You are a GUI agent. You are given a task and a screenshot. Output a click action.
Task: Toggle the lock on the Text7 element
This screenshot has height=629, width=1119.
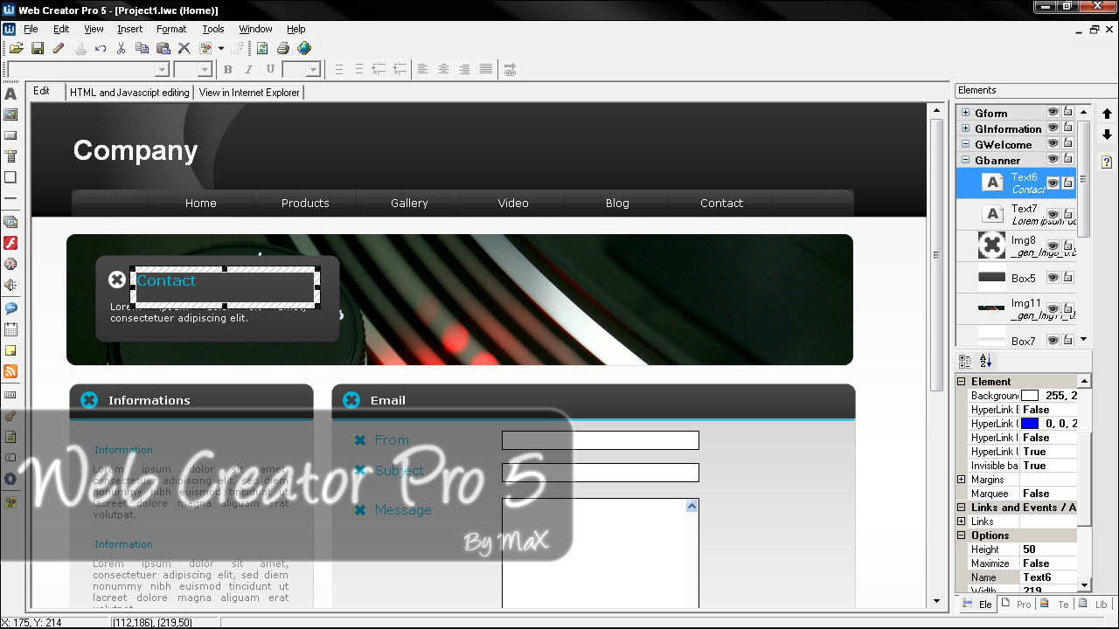[1067, 215]
